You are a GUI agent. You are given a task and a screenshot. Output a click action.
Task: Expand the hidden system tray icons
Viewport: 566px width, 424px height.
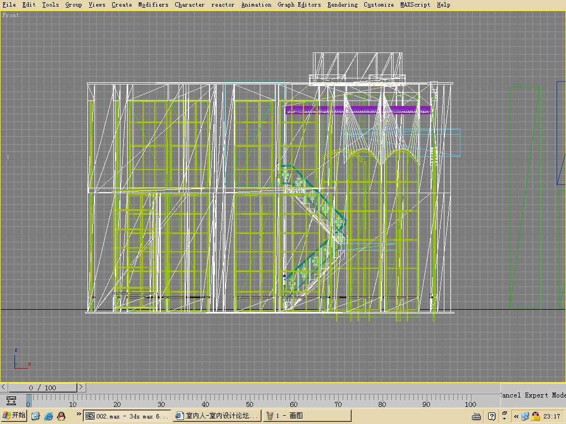coord(516,416)
